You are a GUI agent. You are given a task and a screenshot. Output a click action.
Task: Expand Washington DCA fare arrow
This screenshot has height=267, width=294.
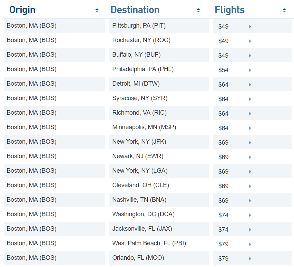point(250,215)
